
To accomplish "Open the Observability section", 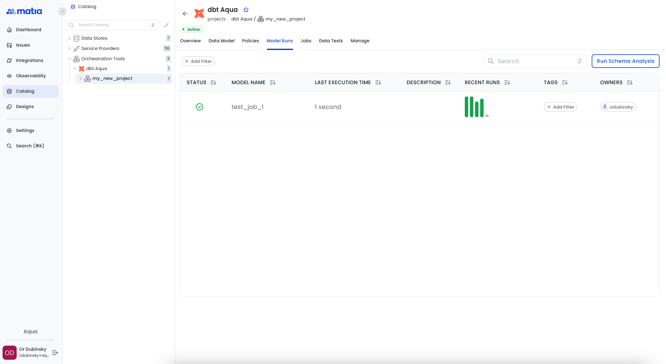I will (x=30, y=76).
